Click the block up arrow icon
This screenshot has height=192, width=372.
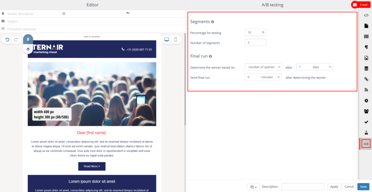pos(28,49)
